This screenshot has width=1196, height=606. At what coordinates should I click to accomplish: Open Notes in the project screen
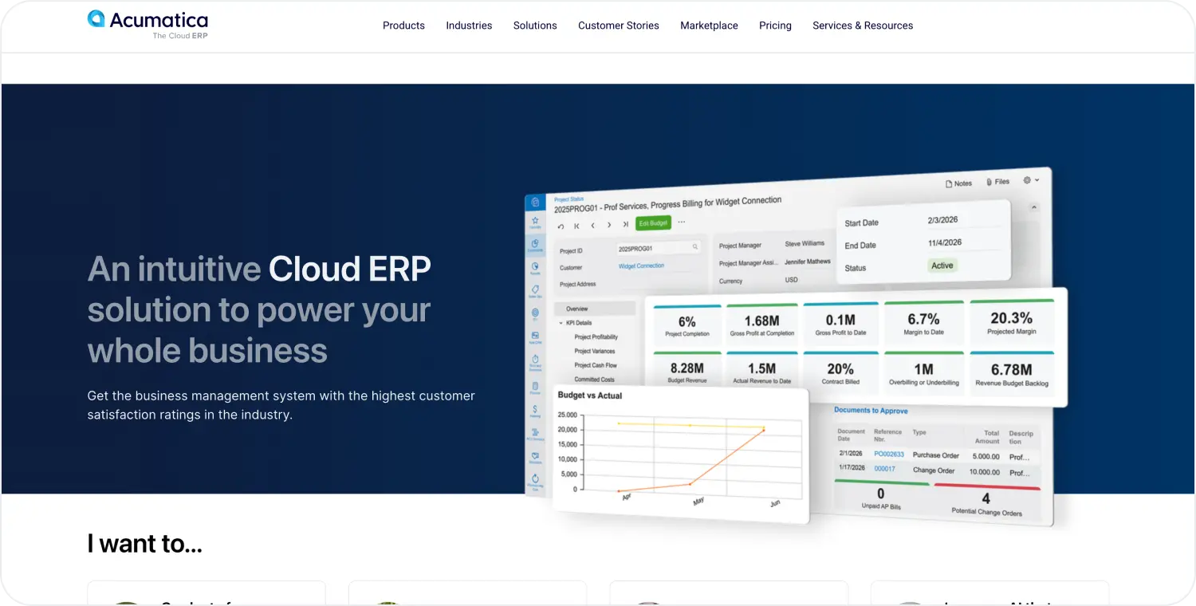coord(958,183)
